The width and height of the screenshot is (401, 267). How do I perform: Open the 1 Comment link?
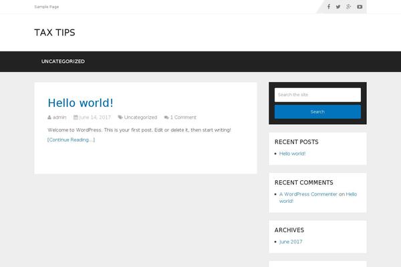183,117
